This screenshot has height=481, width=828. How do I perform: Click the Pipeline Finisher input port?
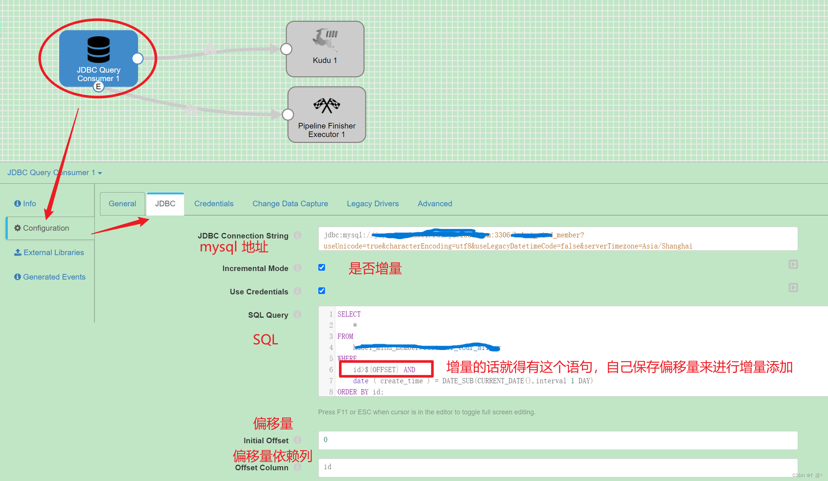288,114
